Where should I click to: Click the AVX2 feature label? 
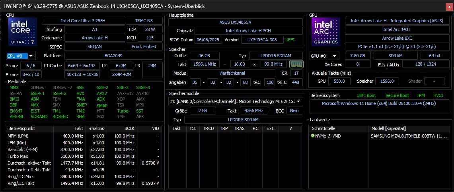pyautogui.click(x=102, y=93)
